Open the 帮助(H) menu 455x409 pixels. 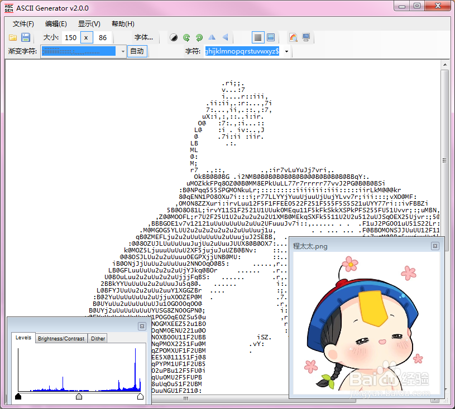point(123,24)
